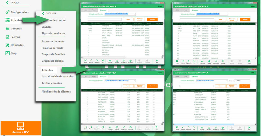Click search field in inventario de artículos window

196,86
